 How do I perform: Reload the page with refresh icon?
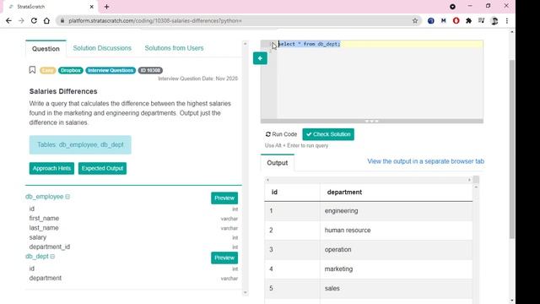tap(34, 20)
